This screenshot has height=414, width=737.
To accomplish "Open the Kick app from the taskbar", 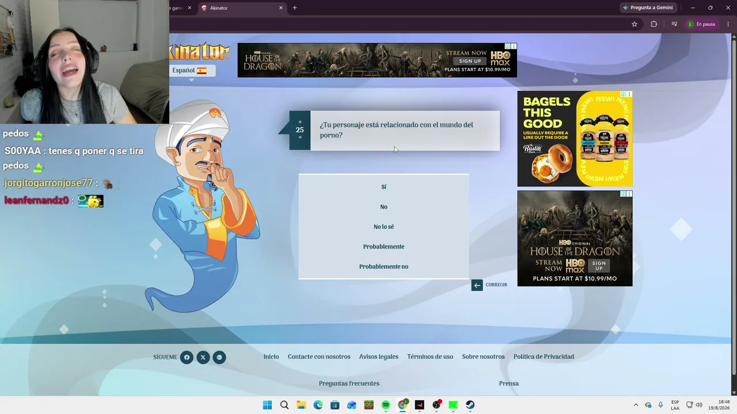I will pyautogui.click(x=453, y=405).
